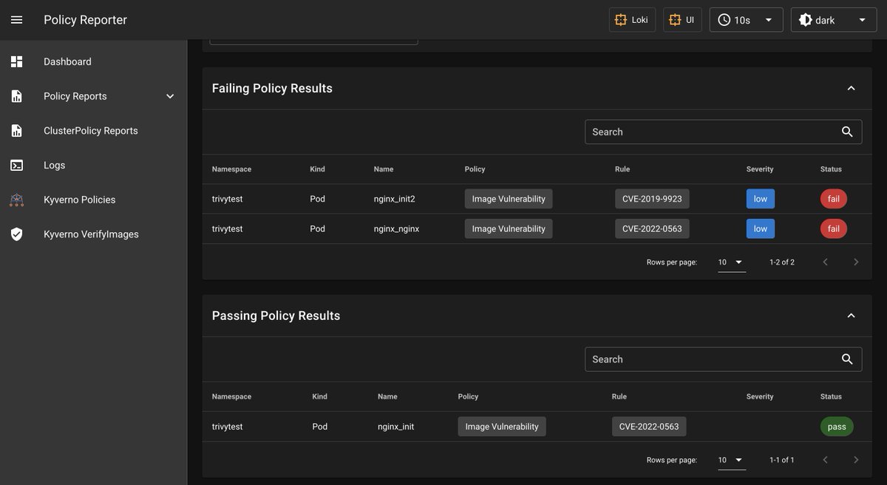Screen dimensions: 887x485
Task: Click trivytest namespace in Passing Policy Results
Action: tap(227, 427)
